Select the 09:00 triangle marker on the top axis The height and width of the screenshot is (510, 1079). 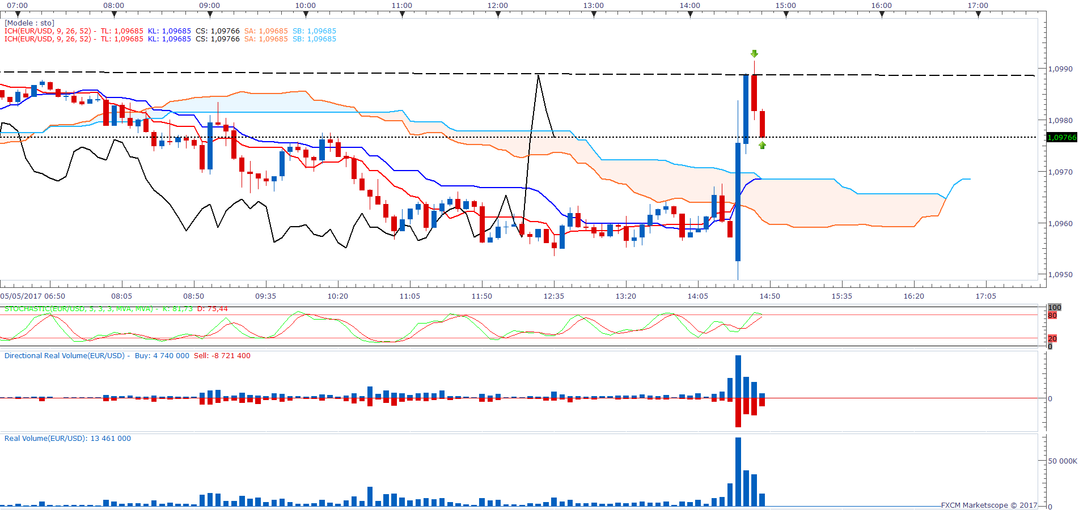pos(210,15)
